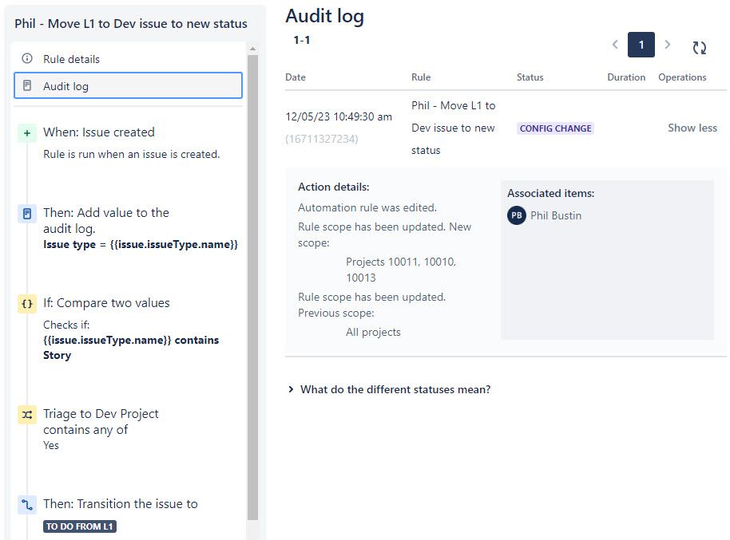Viewport: 730px width, 540px height.
Task: Open the Then: Transition the issue to step
Action: tap(121, 504)
